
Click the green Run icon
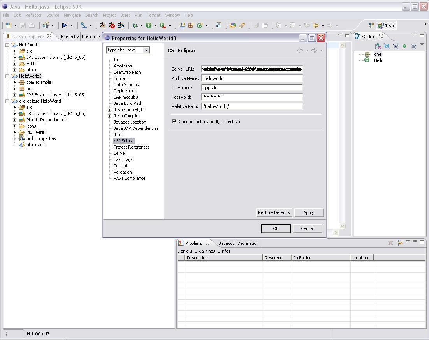coord(149,25)
